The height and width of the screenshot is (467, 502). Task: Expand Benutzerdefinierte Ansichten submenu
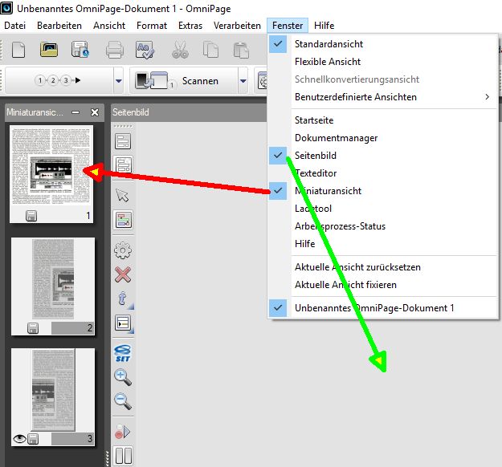(383, 97)
